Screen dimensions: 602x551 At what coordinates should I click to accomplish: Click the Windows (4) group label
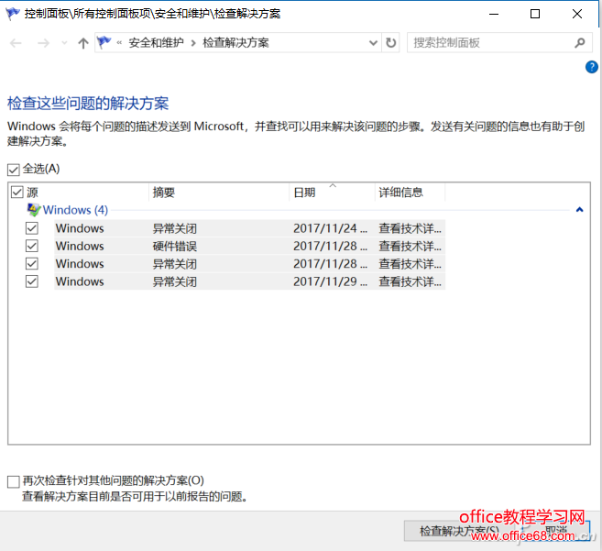point(75,210)
